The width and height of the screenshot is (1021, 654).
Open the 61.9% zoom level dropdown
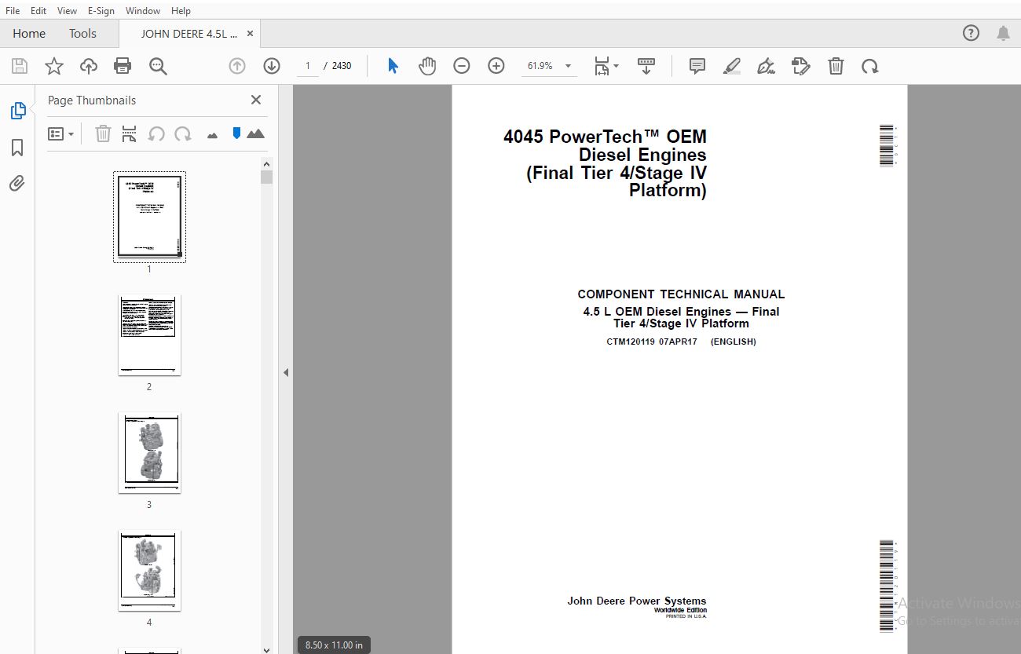(x=568, y=67)
